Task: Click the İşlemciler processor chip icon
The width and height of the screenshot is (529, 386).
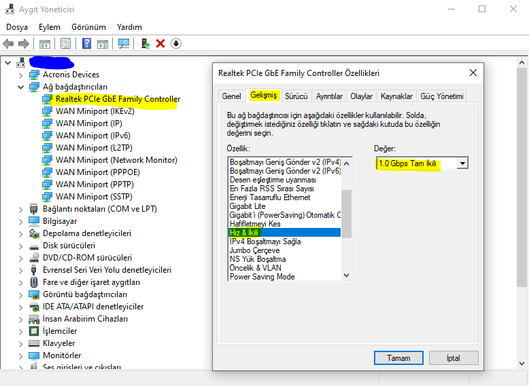Action: [x=34, y=331]
